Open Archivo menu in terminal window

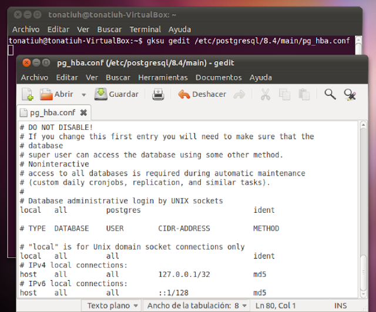[26, 29]
